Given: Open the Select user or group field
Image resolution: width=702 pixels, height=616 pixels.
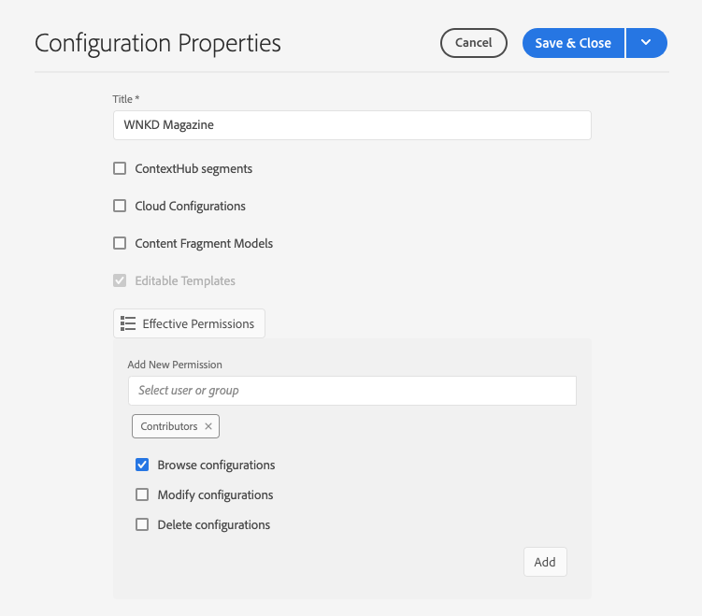Looking at the screenshot, I should coord(351,391).
